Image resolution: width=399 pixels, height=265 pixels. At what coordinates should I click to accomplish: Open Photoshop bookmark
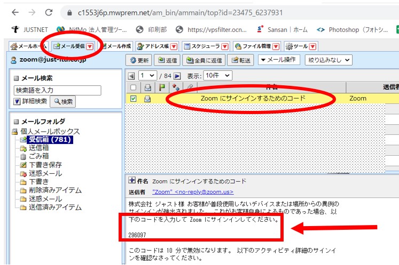(x=352, y=30)
